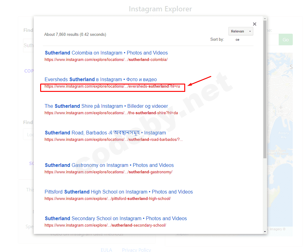This screenshot has width=306, height=252.
Task: Click the Sort by label
Action: tap(217, 39)
